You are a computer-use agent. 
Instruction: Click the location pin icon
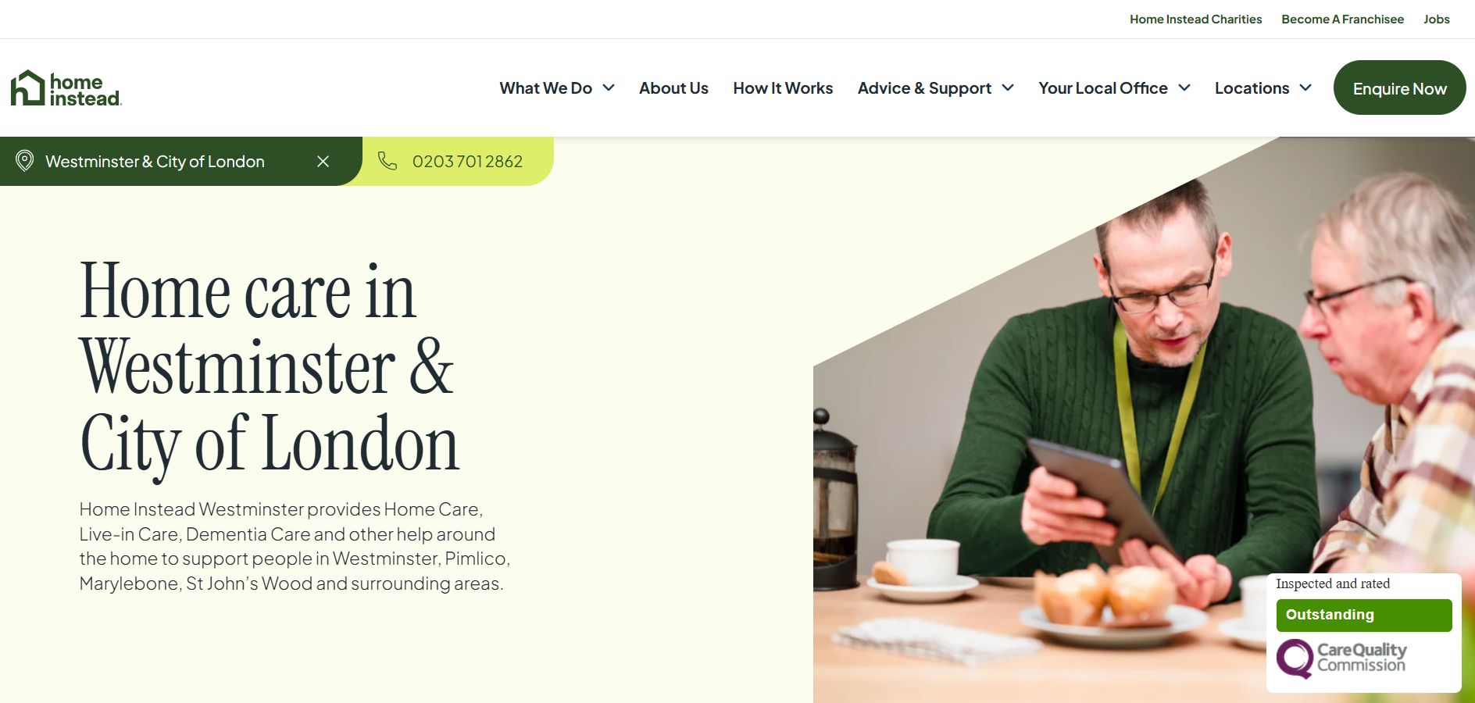point(25,161)
